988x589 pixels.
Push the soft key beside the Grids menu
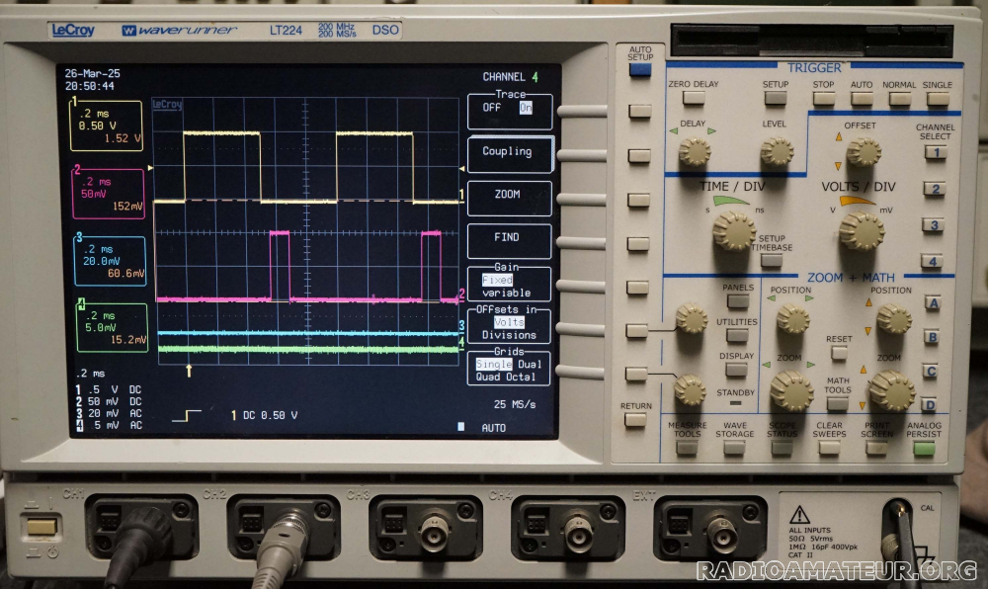[636, 375]
